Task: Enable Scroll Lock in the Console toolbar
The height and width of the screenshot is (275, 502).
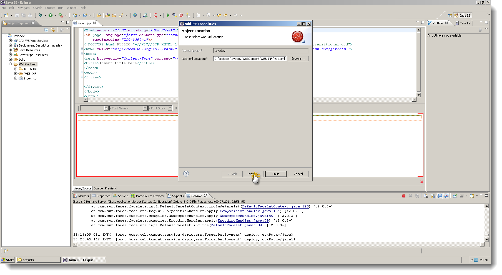Action: click(433, 196)
